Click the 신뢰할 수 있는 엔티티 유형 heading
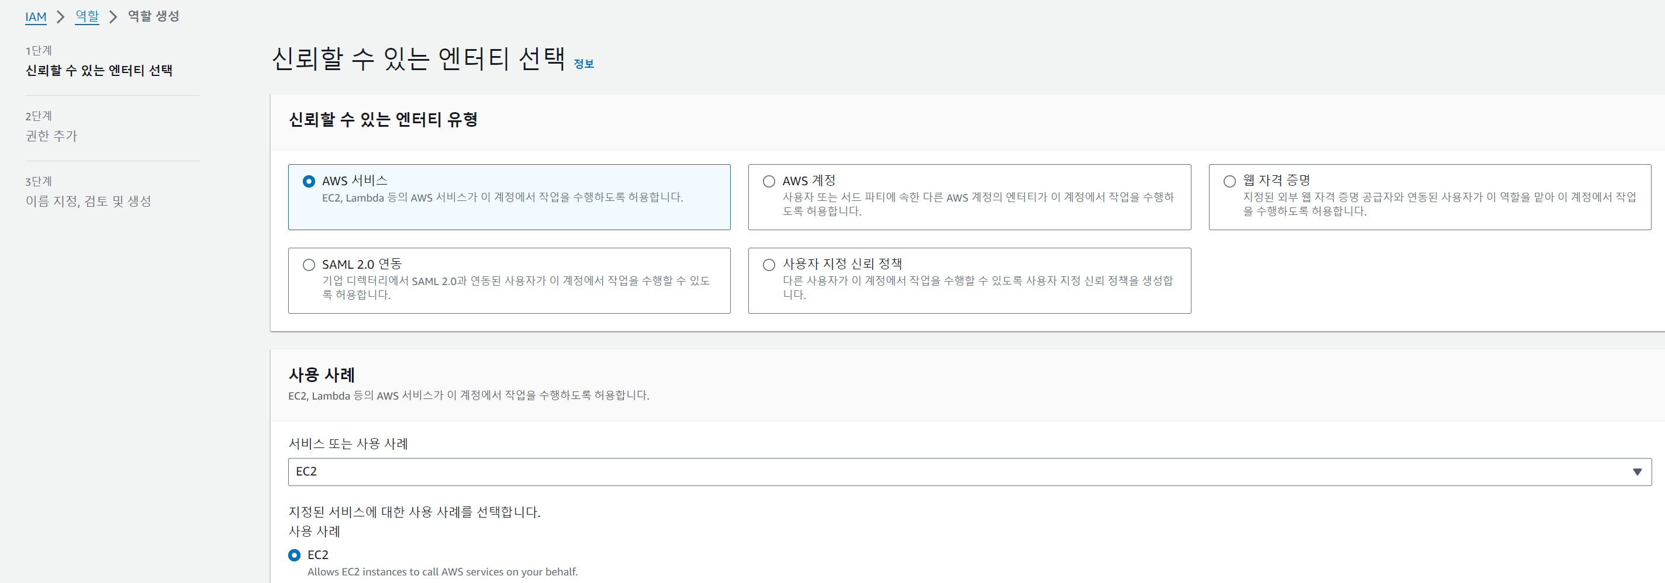This screenshot has width=1665, height=583. pyautogui.click(x=383, y=119)
